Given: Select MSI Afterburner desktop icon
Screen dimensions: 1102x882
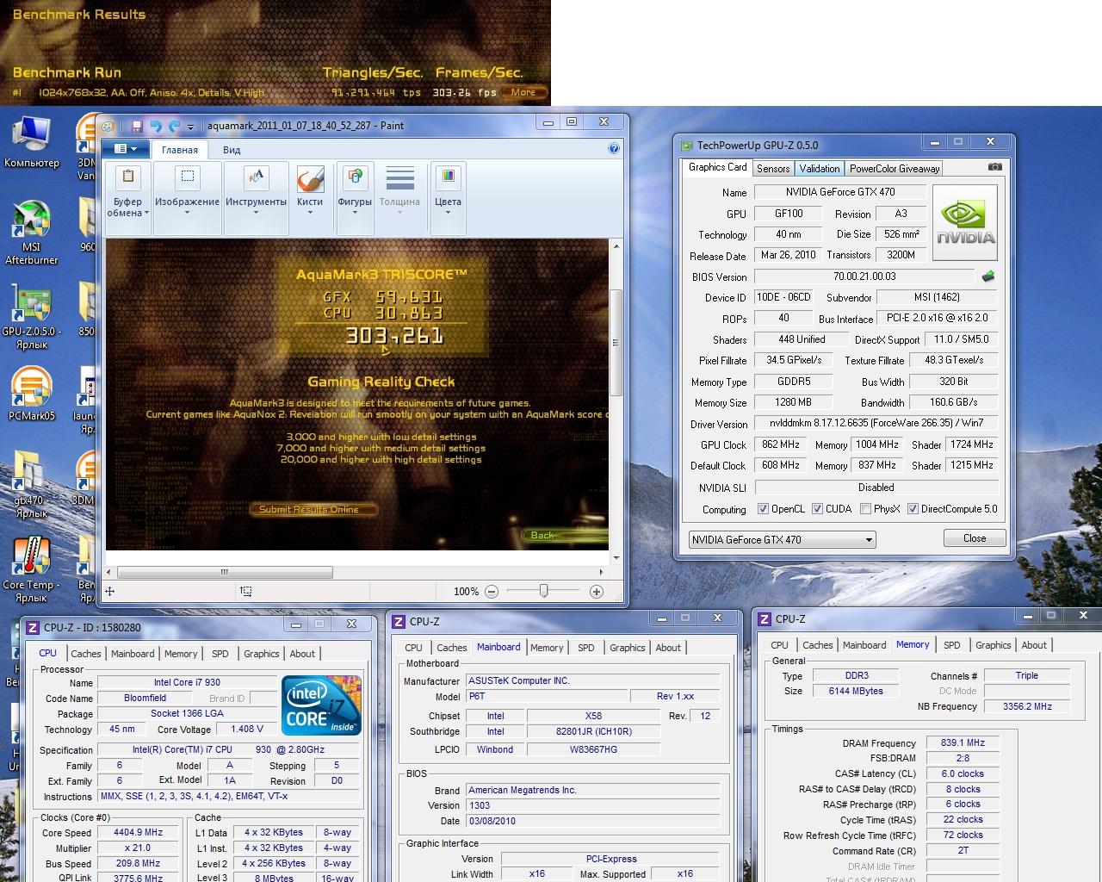Looking at the screenshot, I should click(32, 233).
